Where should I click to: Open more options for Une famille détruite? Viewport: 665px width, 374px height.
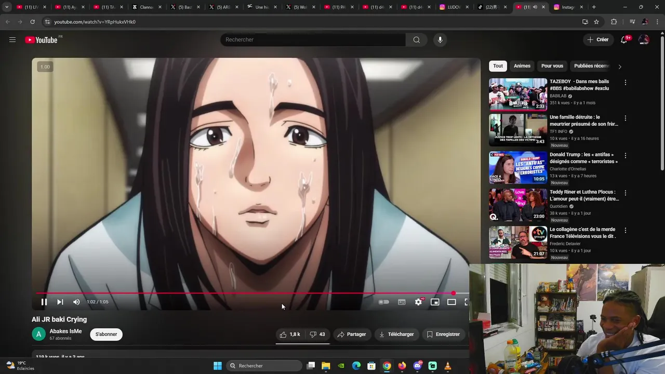pos(625,118)
